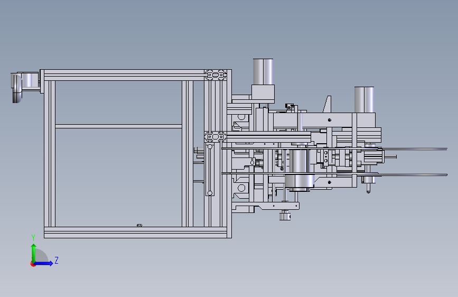Click the red origin ball of the coordinate triad

point(33,264)
